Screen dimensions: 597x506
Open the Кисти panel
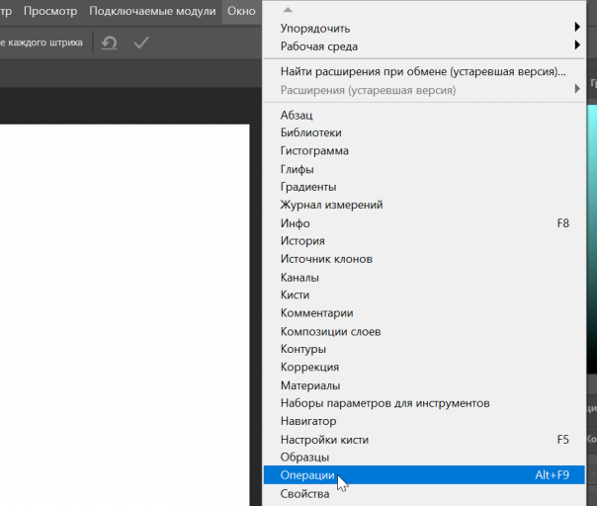point(424,295)
